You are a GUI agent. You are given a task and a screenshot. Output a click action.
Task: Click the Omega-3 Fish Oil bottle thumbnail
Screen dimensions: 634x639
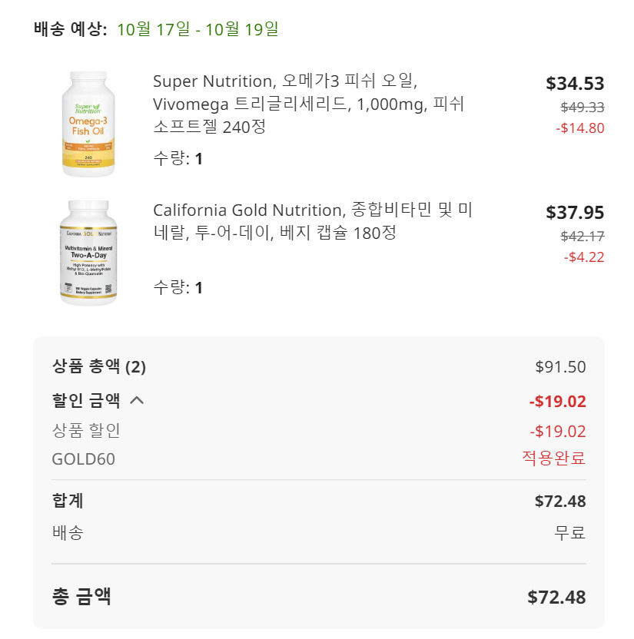[88, 124]
